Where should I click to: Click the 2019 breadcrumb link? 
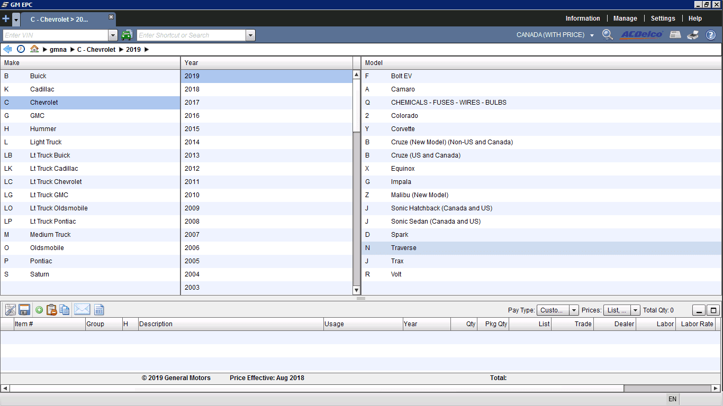[133, 50]
